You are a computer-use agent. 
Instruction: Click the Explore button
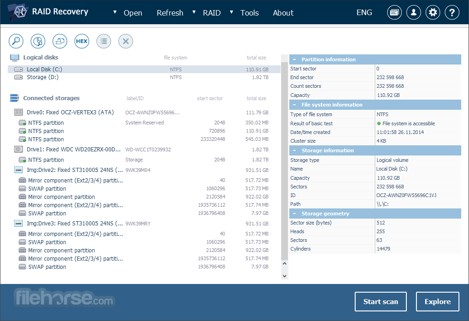pos(437,301)
